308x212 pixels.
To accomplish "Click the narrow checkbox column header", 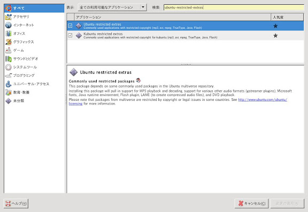I will (x=71, y=17).
